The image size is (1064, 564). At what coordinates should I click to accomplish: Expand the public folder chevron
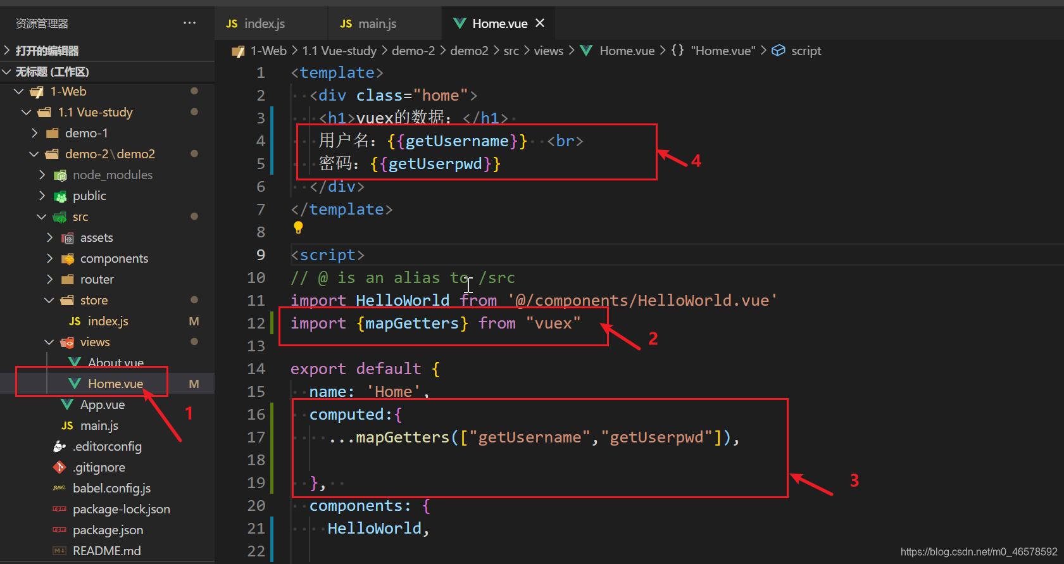(42, 196)
